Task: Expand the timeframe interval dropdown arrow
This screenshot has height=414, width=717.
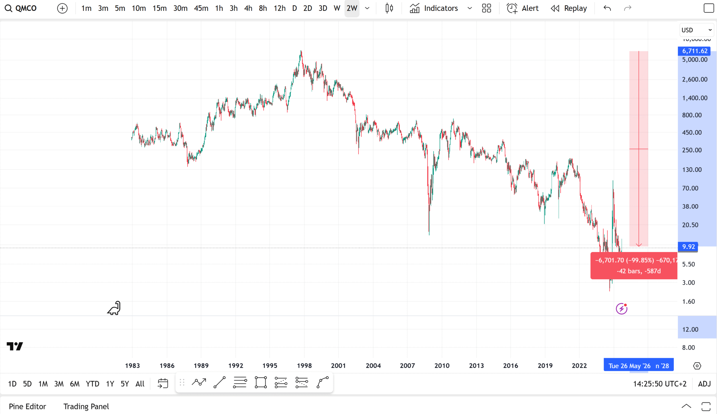Action: click(367, 8)
